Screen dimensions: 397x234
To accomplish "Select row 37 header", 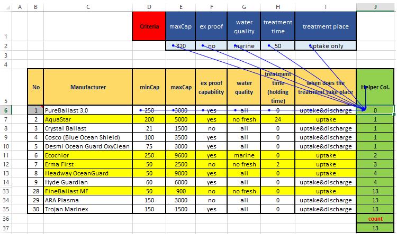I will coord(6,228).
